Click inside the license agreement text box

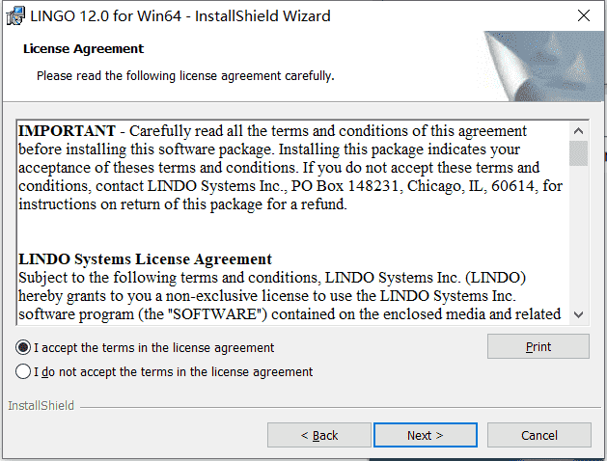coord(293,223)
